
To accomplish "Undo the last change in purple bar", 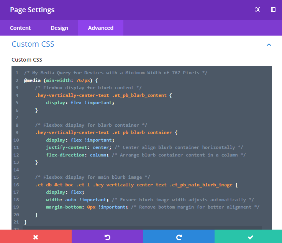I will [x=107, y=237].
